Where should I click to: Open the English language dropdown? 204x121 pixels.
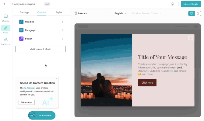pos(121,13)
